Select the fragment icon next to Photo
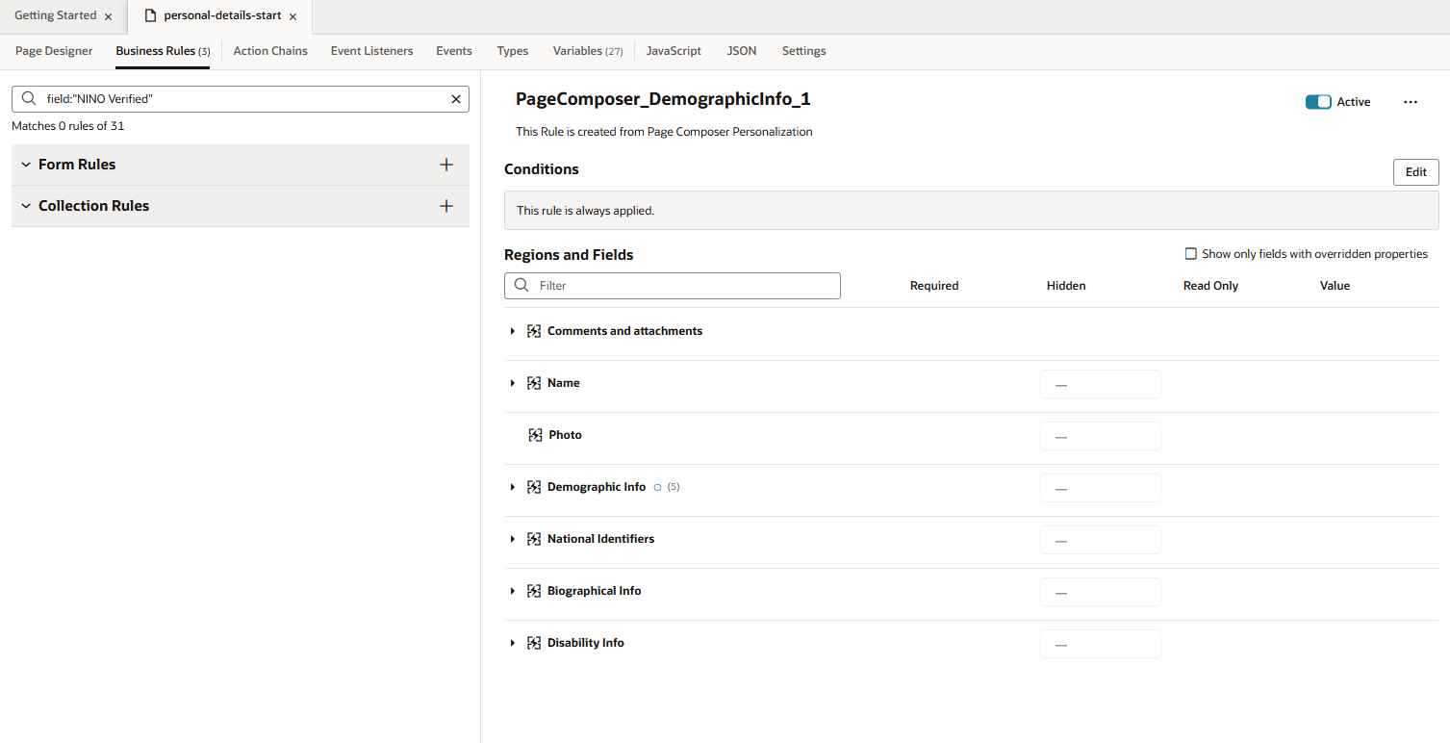 click(536, 434)
